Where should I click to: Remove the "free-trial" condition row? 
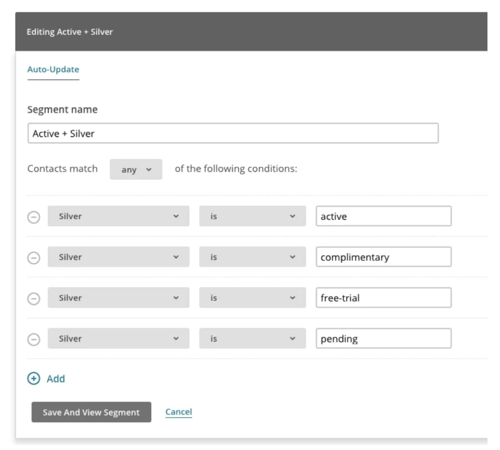tap(34, 297)
